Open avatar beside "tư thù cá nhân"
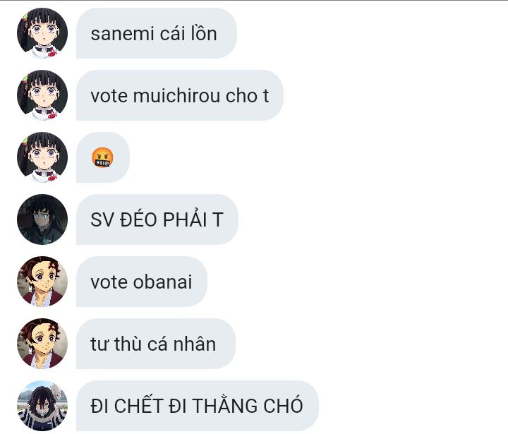The width and height of the screenshot is (508, 434). 42,344
